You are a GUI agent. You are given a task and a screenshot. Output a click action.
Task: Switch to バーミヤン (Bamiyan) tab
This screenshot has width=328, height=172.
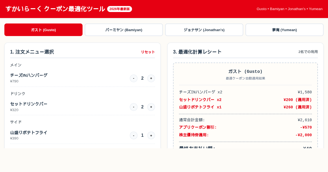124,30
